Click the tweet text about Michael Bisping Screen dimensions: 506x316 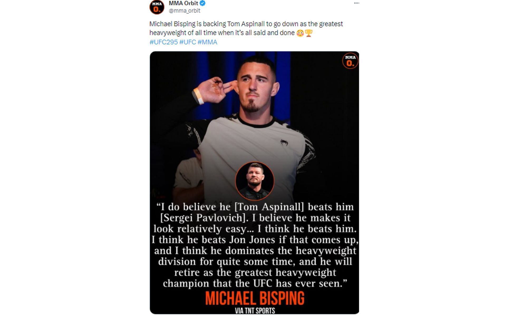[246, 28]
